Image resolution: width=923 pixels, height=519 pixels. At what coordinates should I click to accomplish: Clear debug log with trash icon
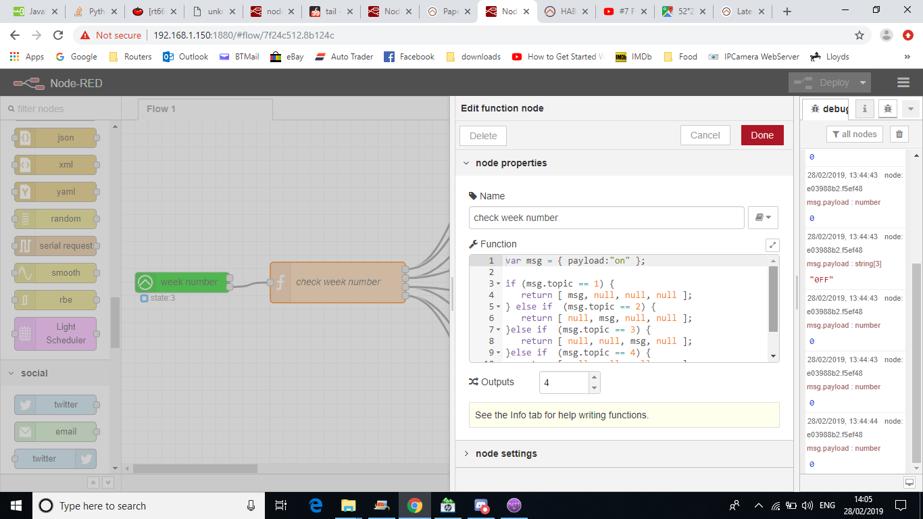899,134
